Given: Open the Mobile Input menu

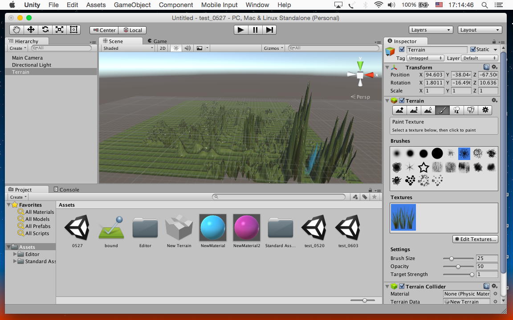Looking at the screenshot, I should coord(219,5).
